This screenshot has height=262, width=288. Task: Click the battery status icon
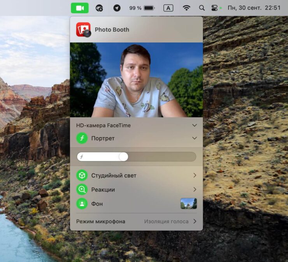(149, 8)
